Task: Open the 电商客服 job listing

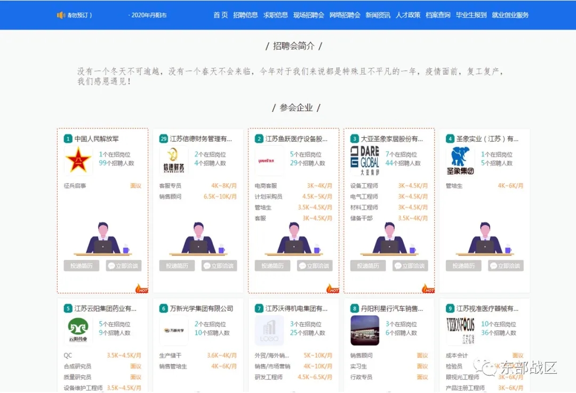Action: pos(266,186)
